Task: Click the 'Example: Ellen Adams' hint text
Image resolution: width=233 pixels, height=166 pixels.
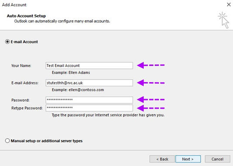Action: tap(71, 73)
